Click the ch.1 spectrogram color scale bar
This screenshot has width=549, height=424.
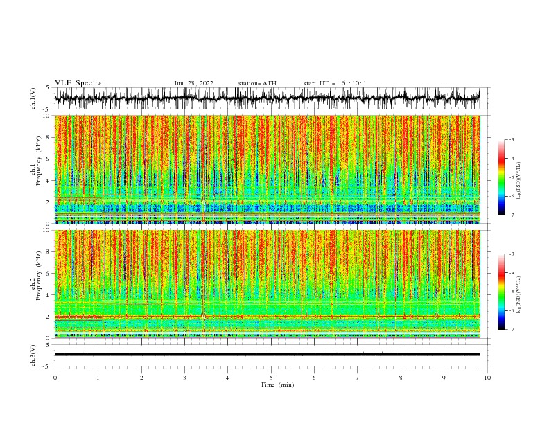[501, 177]
